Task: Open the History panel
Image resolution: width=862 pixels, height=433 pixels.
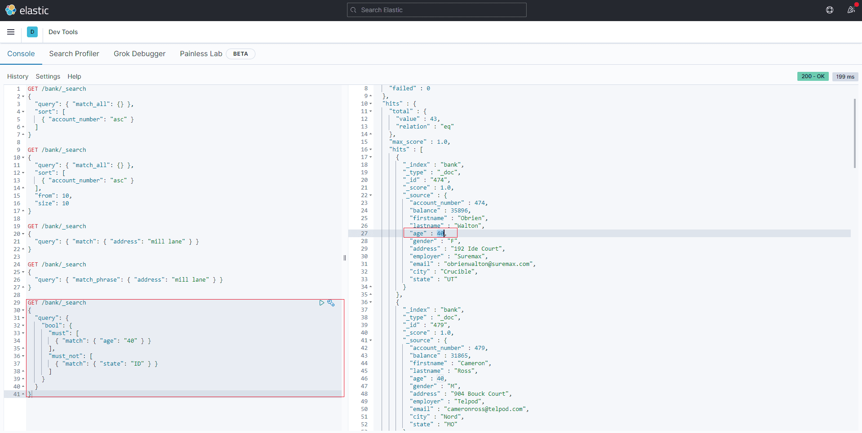Action: coord(18,76)
